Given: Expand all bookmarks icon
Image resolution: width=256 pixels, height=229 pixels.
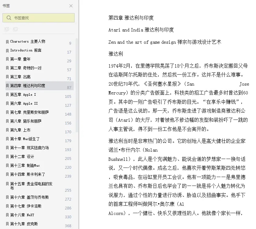Looking at the screenshot, I should 7,29.
